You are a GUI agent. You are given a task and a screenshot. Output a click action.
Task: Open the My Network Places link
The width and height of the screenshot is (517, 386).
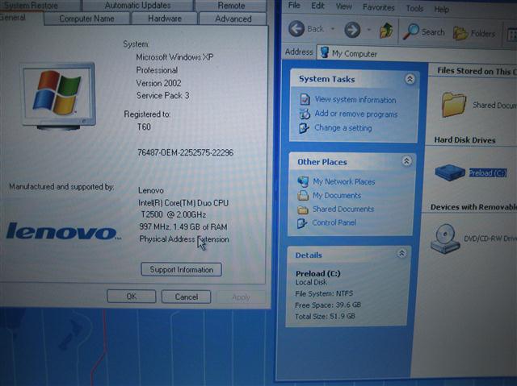(x=343, y=181)
